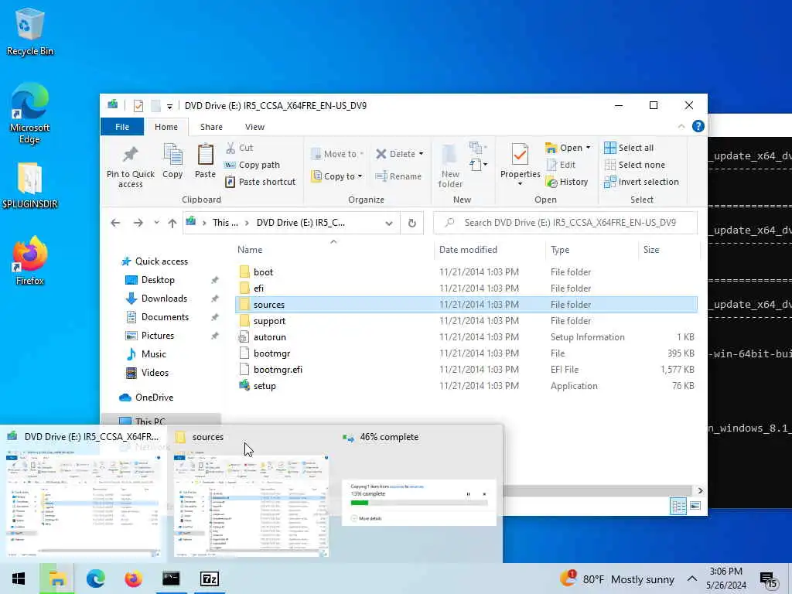Open 7-Zip from the taskbar

(210, 579)
